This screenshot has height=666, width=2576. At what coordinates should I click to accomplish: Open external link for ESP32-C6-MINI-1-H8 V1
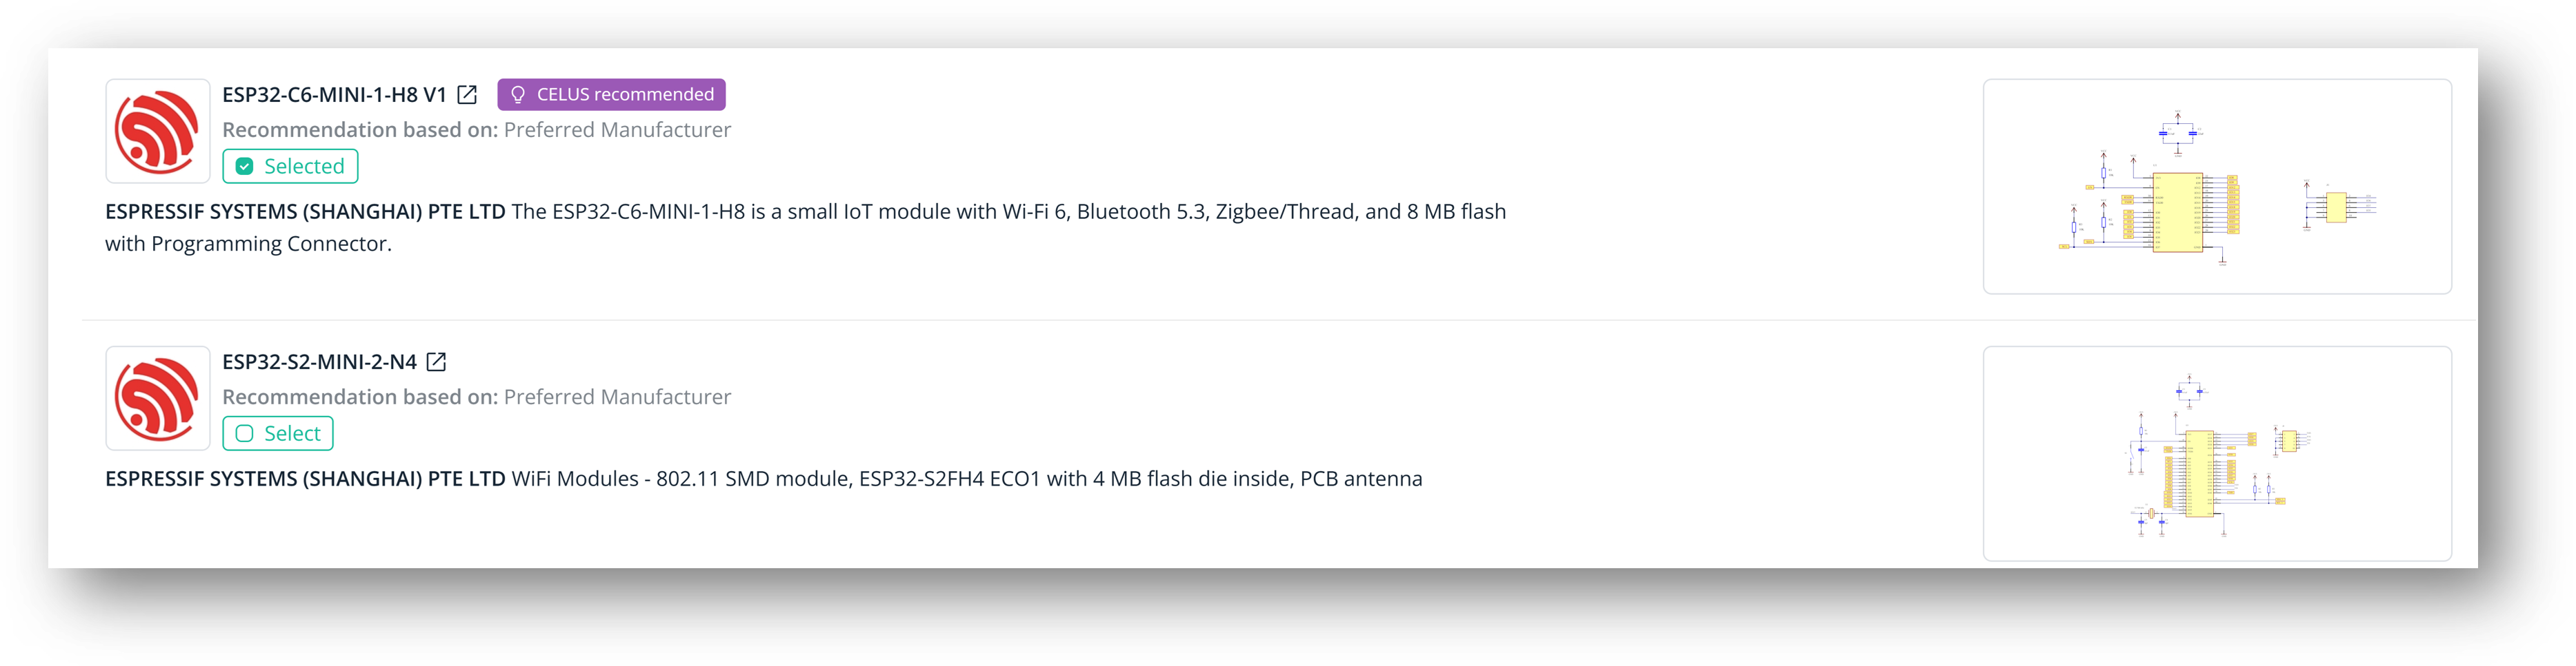[467, 95]
